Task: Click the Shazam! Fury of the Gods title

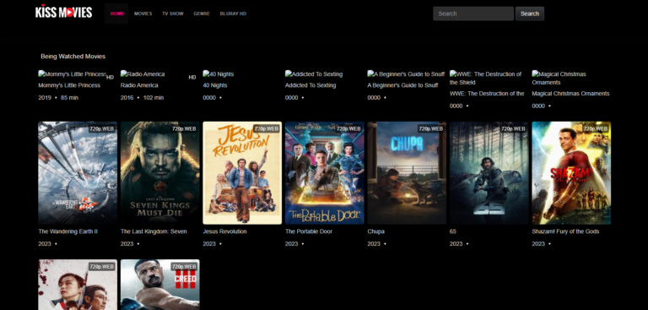Action: (565, 231)
